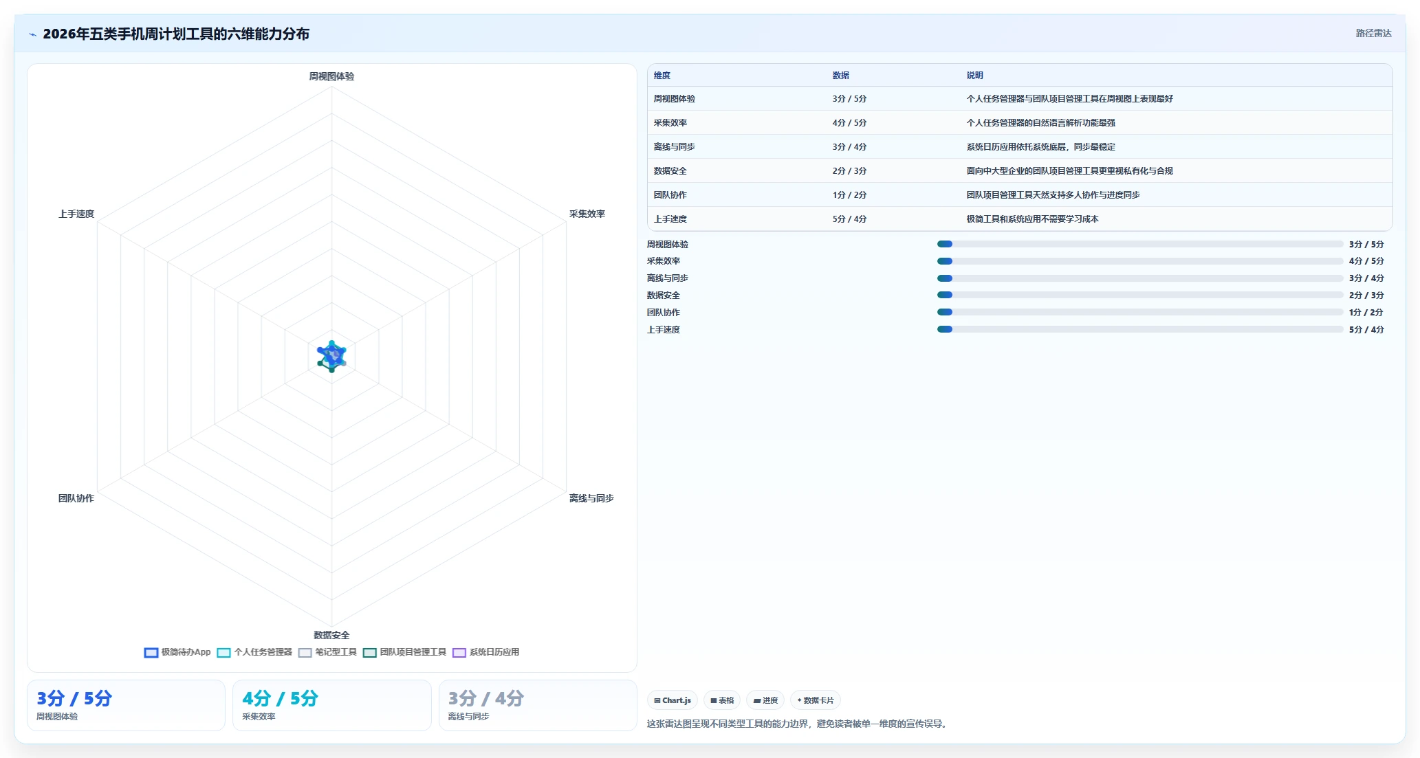1420x758 pixels.
Task: Click the Chart.js tag chip
Action: point(673,700)
